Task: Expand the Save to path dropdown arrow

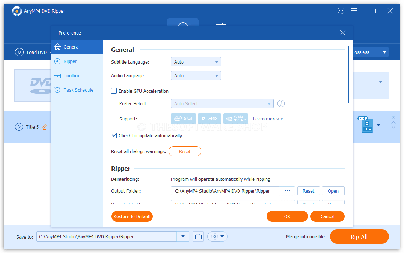Action: coord(183,236)
